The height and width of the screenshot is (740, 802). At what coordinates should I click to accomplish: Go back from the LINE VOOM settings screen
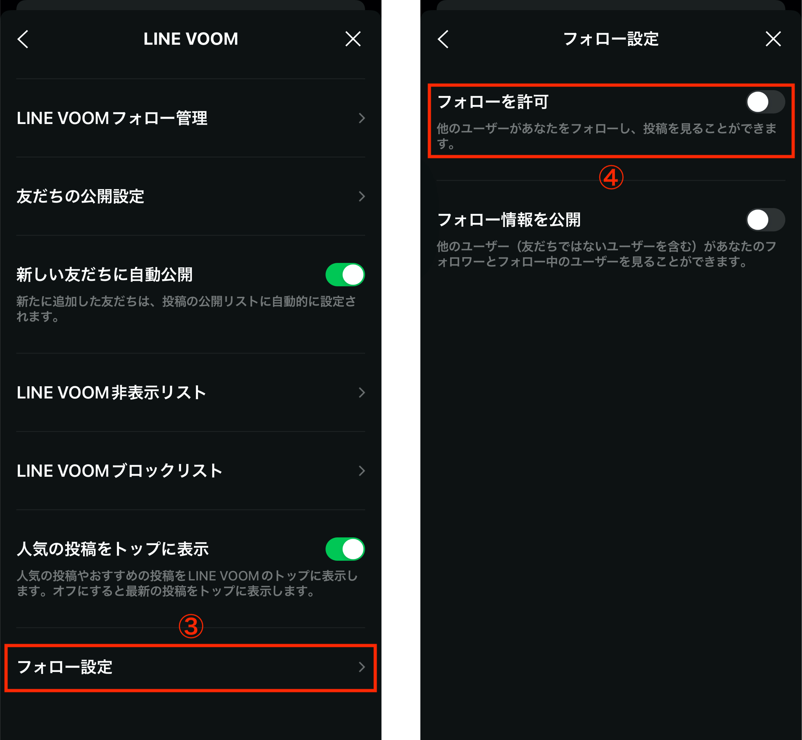(23, 39)
